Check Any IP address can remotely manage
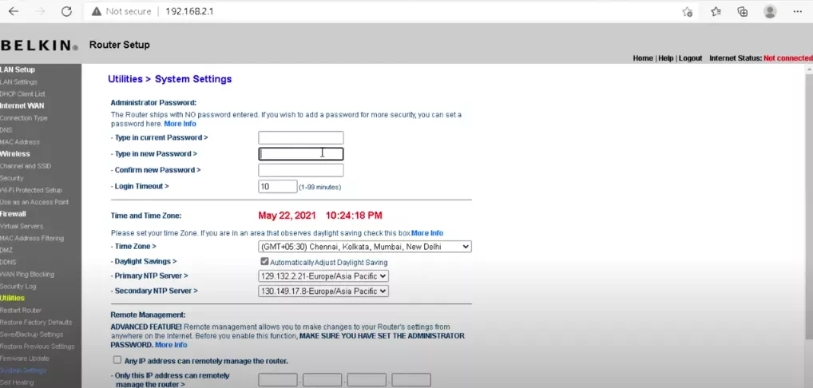 [117, 360]
